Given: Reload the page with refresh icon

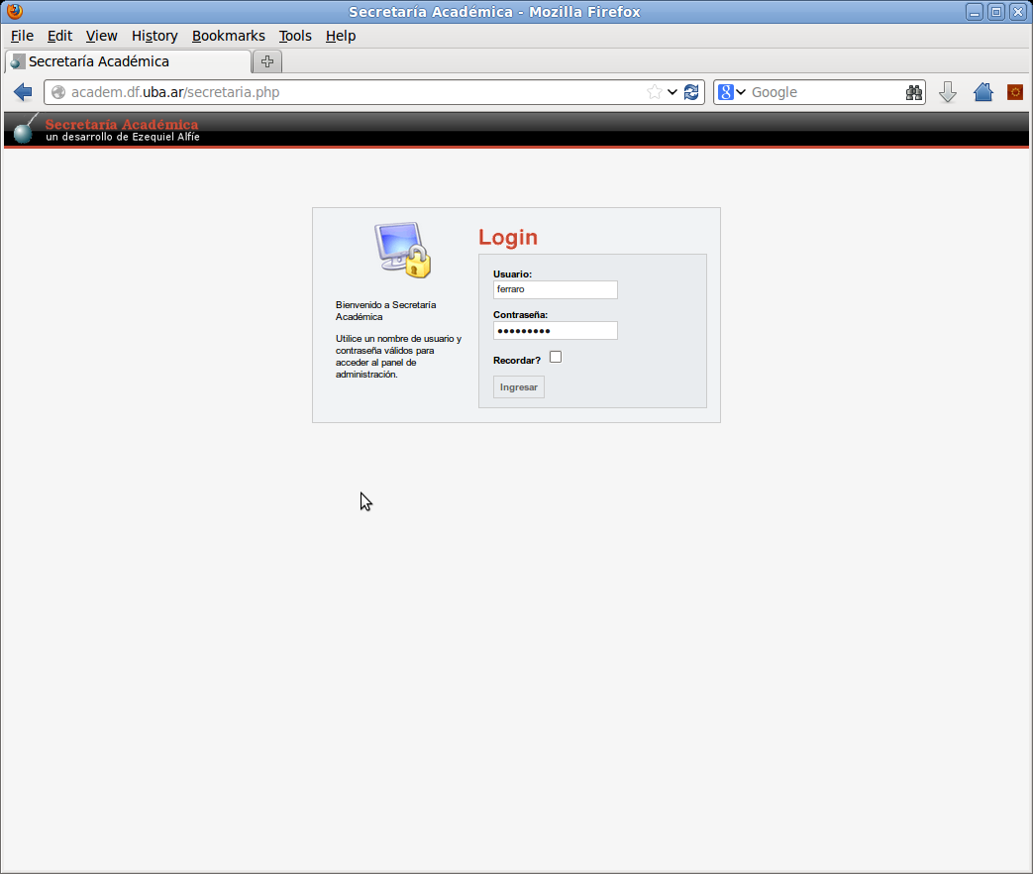Looking at the screenshot, I should tap(691, 92).
